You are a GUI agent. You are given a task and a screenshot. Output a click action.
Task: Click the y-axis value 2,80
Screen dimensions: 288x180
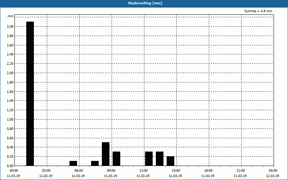(10, 36)
